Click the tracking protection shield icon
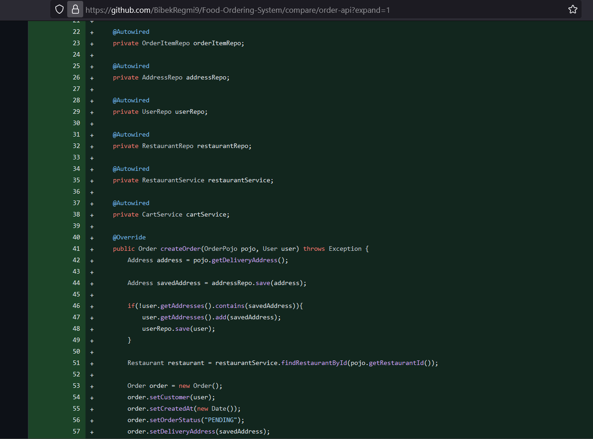Screen dimensions: 593x439 [60, 9]
